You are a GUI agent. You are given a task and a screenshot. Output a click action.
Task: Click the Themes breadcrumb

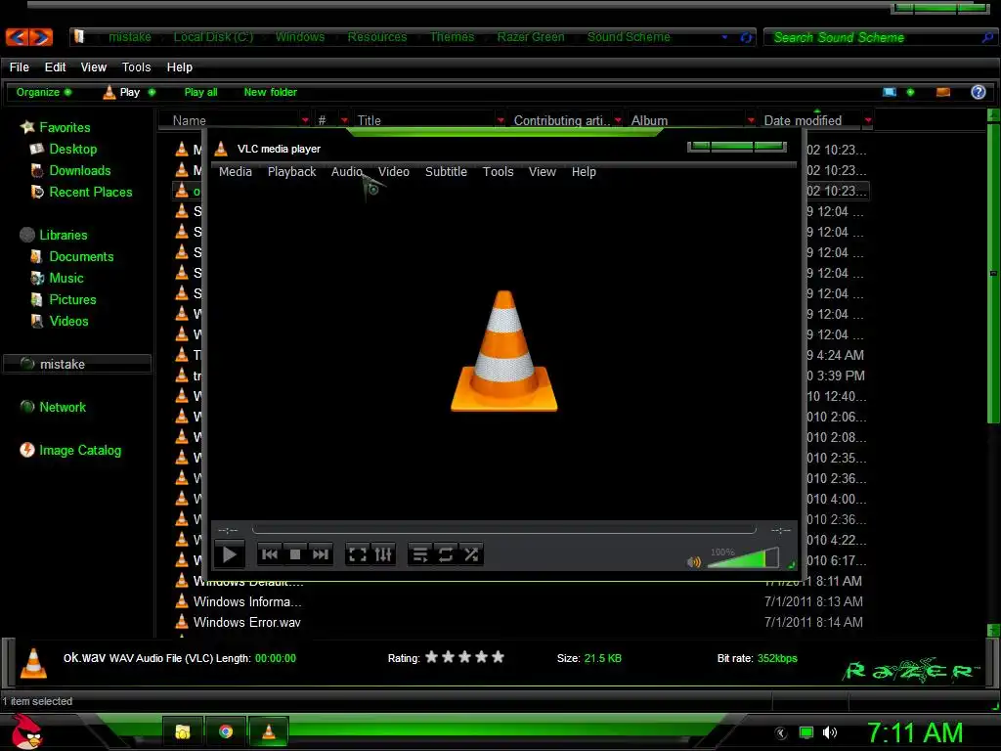click(x=452, y=37)
